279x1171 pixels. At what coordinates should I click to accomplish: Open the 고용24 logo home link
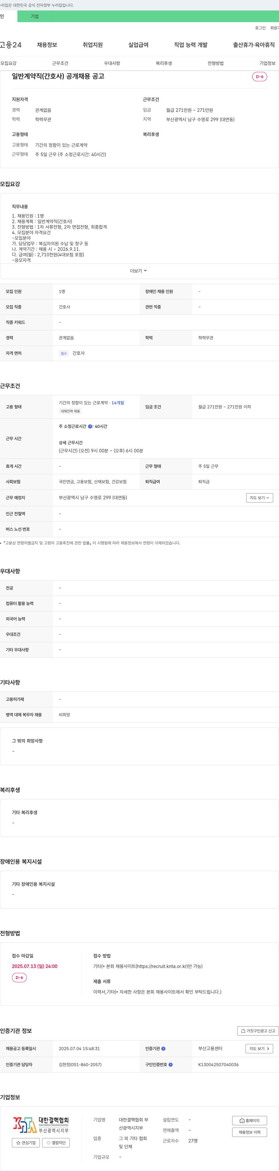pos(10,45)
